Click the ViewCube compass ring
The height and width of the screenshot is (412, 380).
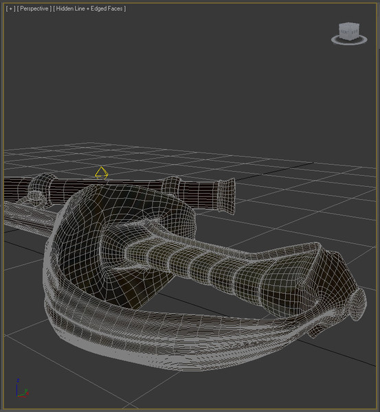[x=349, y=41]
